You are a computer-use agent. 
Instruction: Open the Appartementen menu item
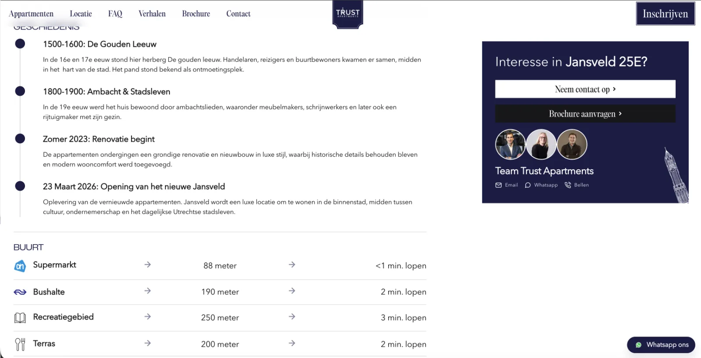31,14
